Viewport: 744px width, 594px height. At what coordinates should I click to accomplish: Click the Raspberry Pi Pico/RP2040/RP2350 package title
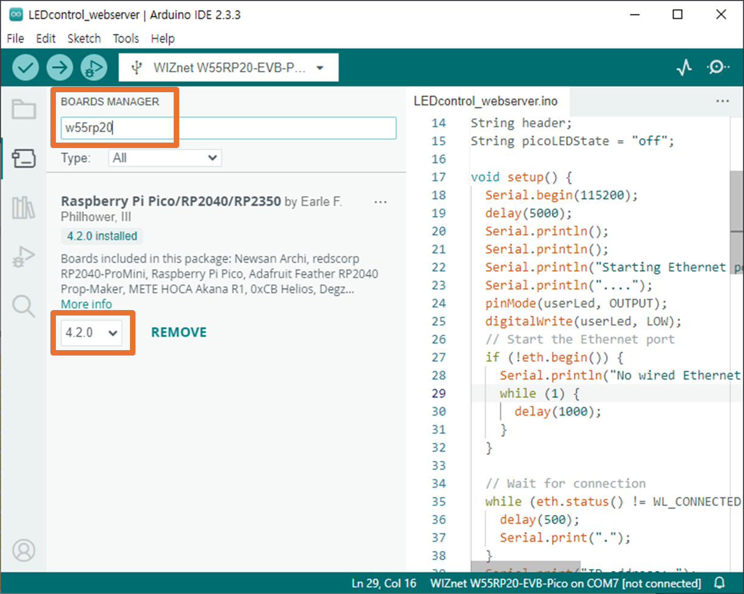coord(171,201)
